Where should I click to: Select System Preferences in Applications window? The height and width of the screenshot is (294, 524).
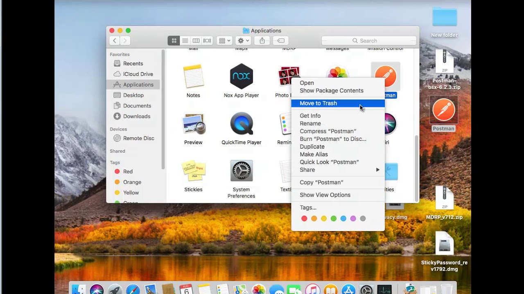pyautogui.click(x=241, y=171)
